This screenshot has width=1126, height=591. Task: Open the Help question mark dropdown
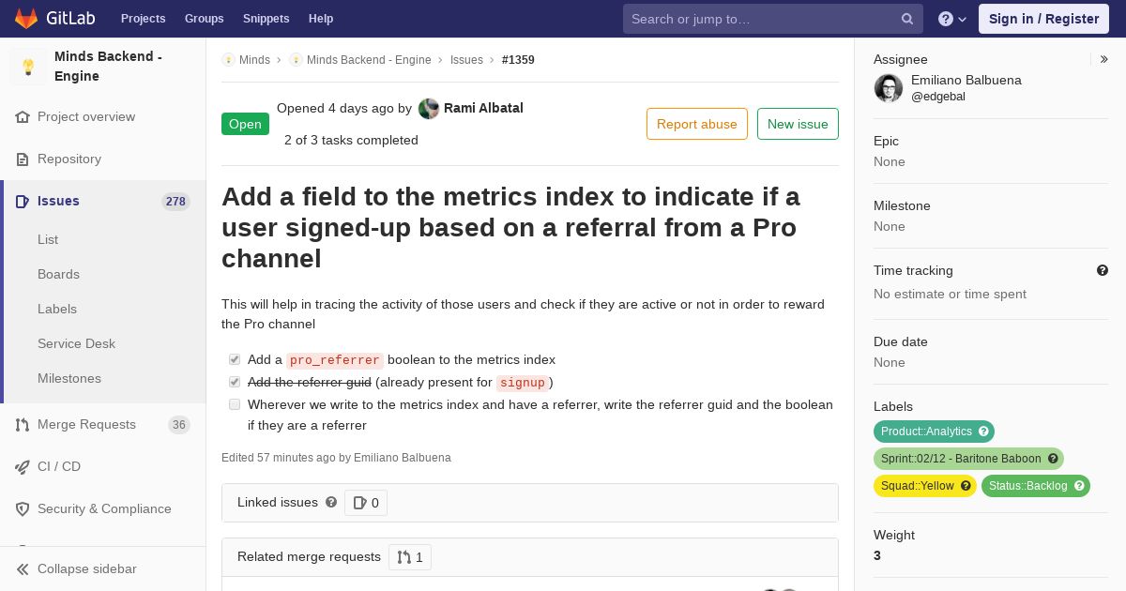pos(951,19)
